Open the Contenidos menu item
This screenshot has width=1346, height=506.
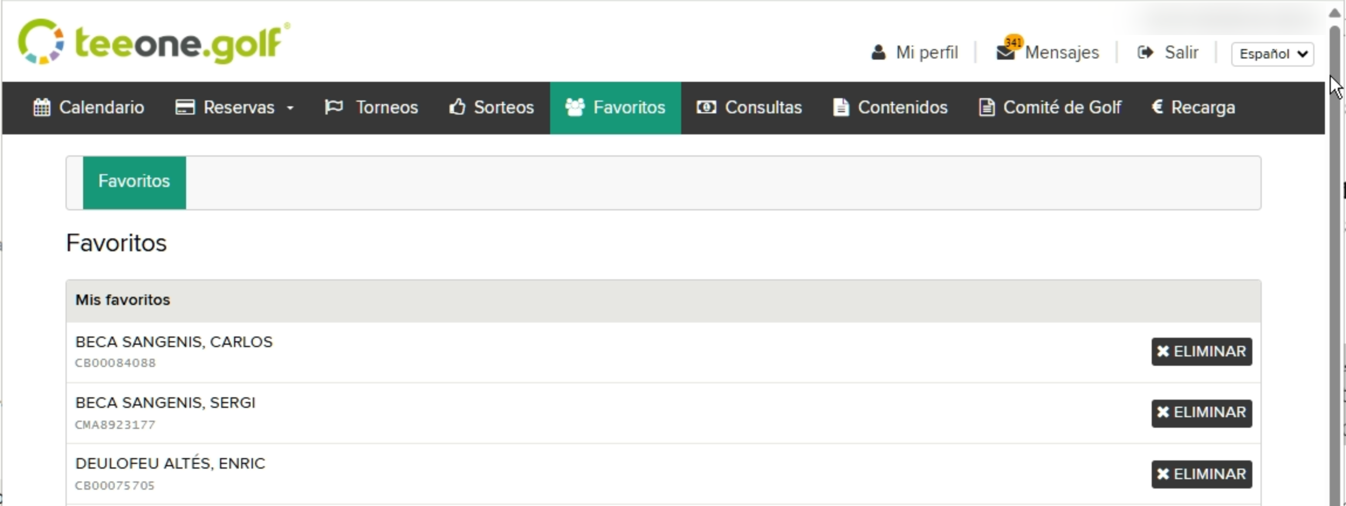890,108
